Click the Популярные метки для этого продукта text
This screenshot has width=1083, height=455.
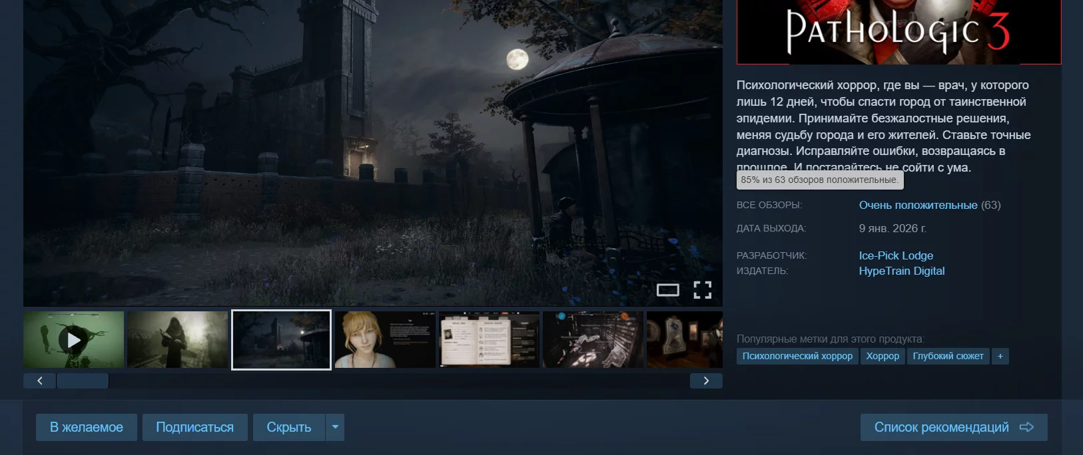831,339
